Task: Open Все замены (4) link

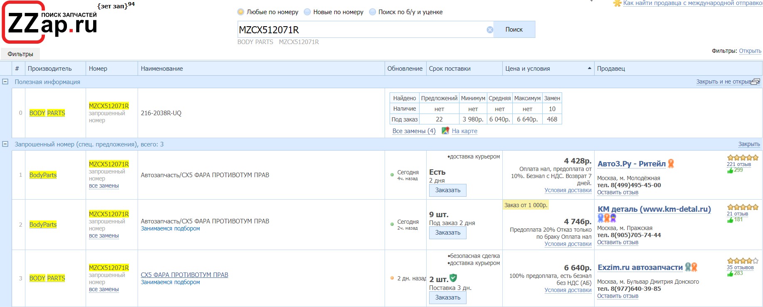Action: 414,131
